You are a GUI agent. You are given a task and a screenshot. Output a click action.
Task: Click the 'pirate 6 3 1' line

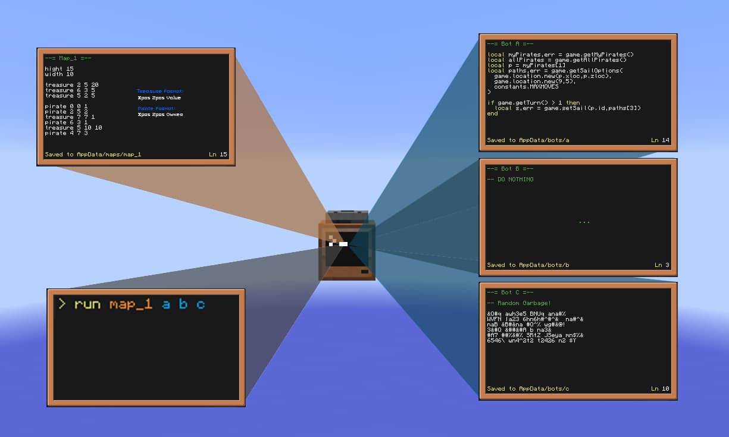66,122
